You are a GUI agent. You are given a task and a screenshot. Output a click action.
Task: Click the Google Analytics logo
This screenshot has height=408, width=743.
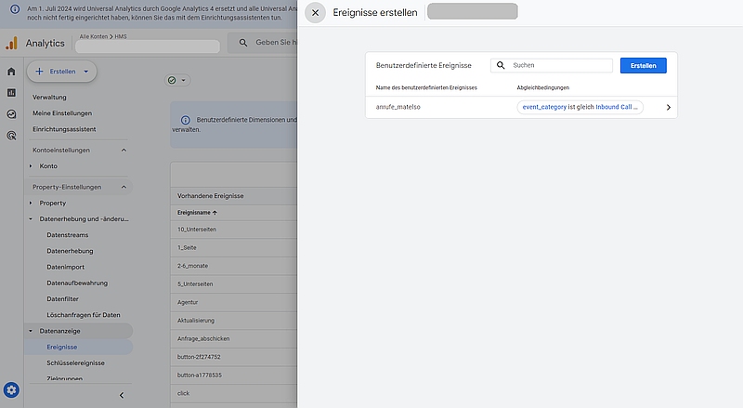(11, 43)
